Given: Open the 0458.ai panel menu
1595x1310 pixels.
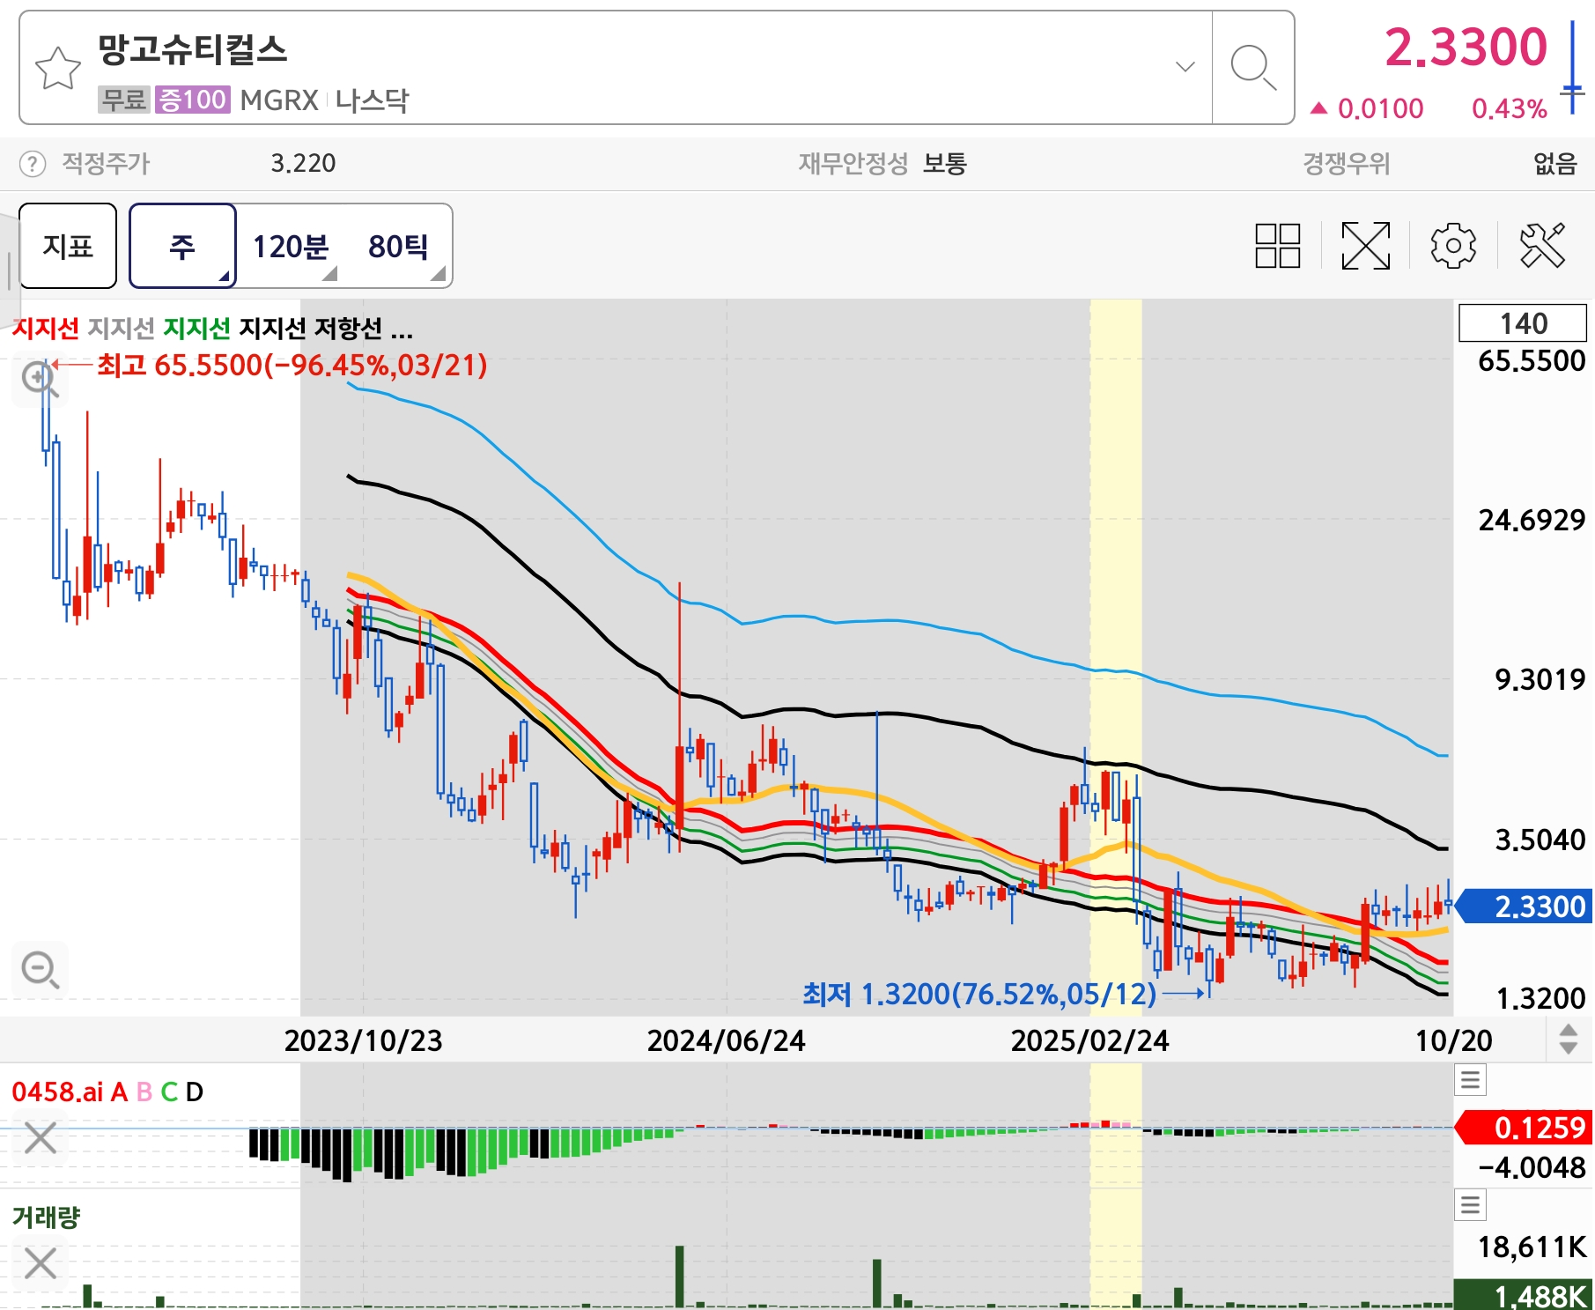Looking at the screenshot, I should point(1470,1080).
